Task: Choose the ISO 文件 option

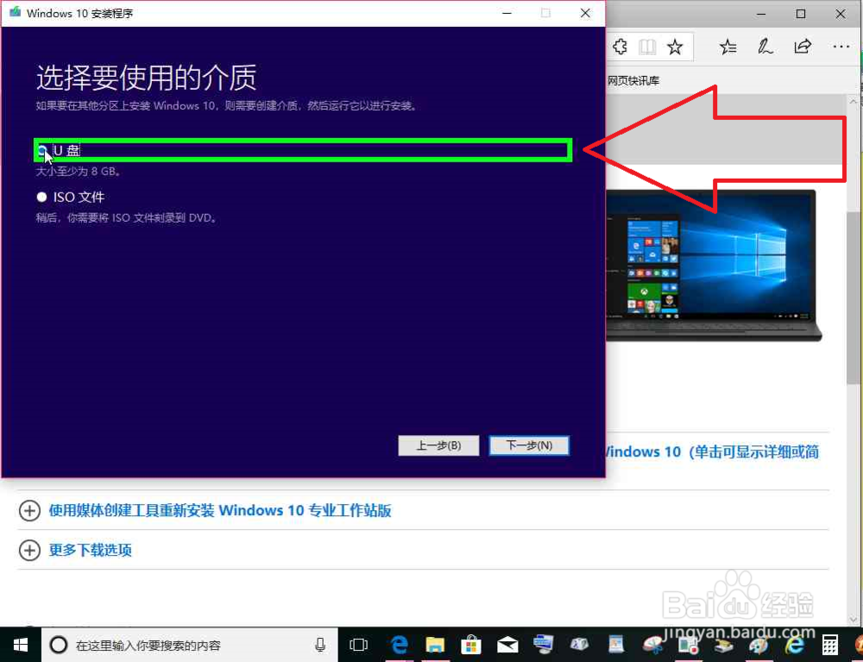Action: [41, 197]
